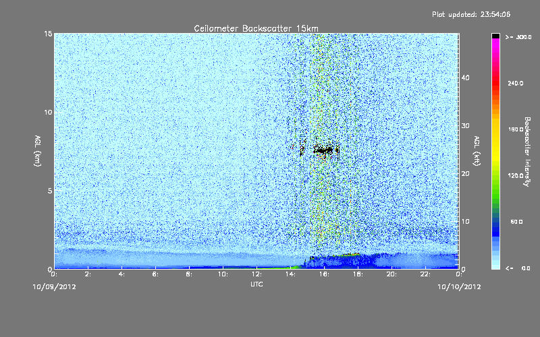Click the '18:' hour tick label
The image size is (540, 337).
coord(358,274)
